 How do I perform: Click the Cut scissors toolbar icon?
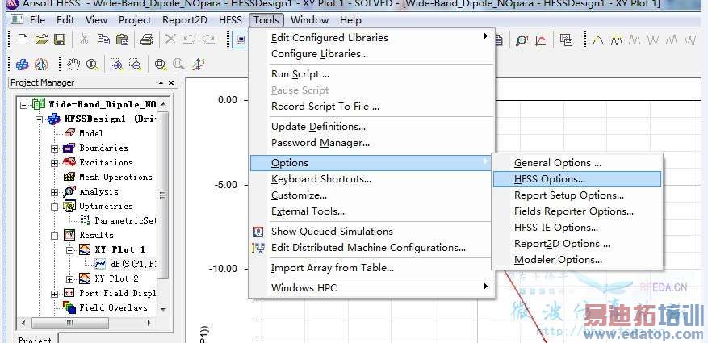pos(84,40)
